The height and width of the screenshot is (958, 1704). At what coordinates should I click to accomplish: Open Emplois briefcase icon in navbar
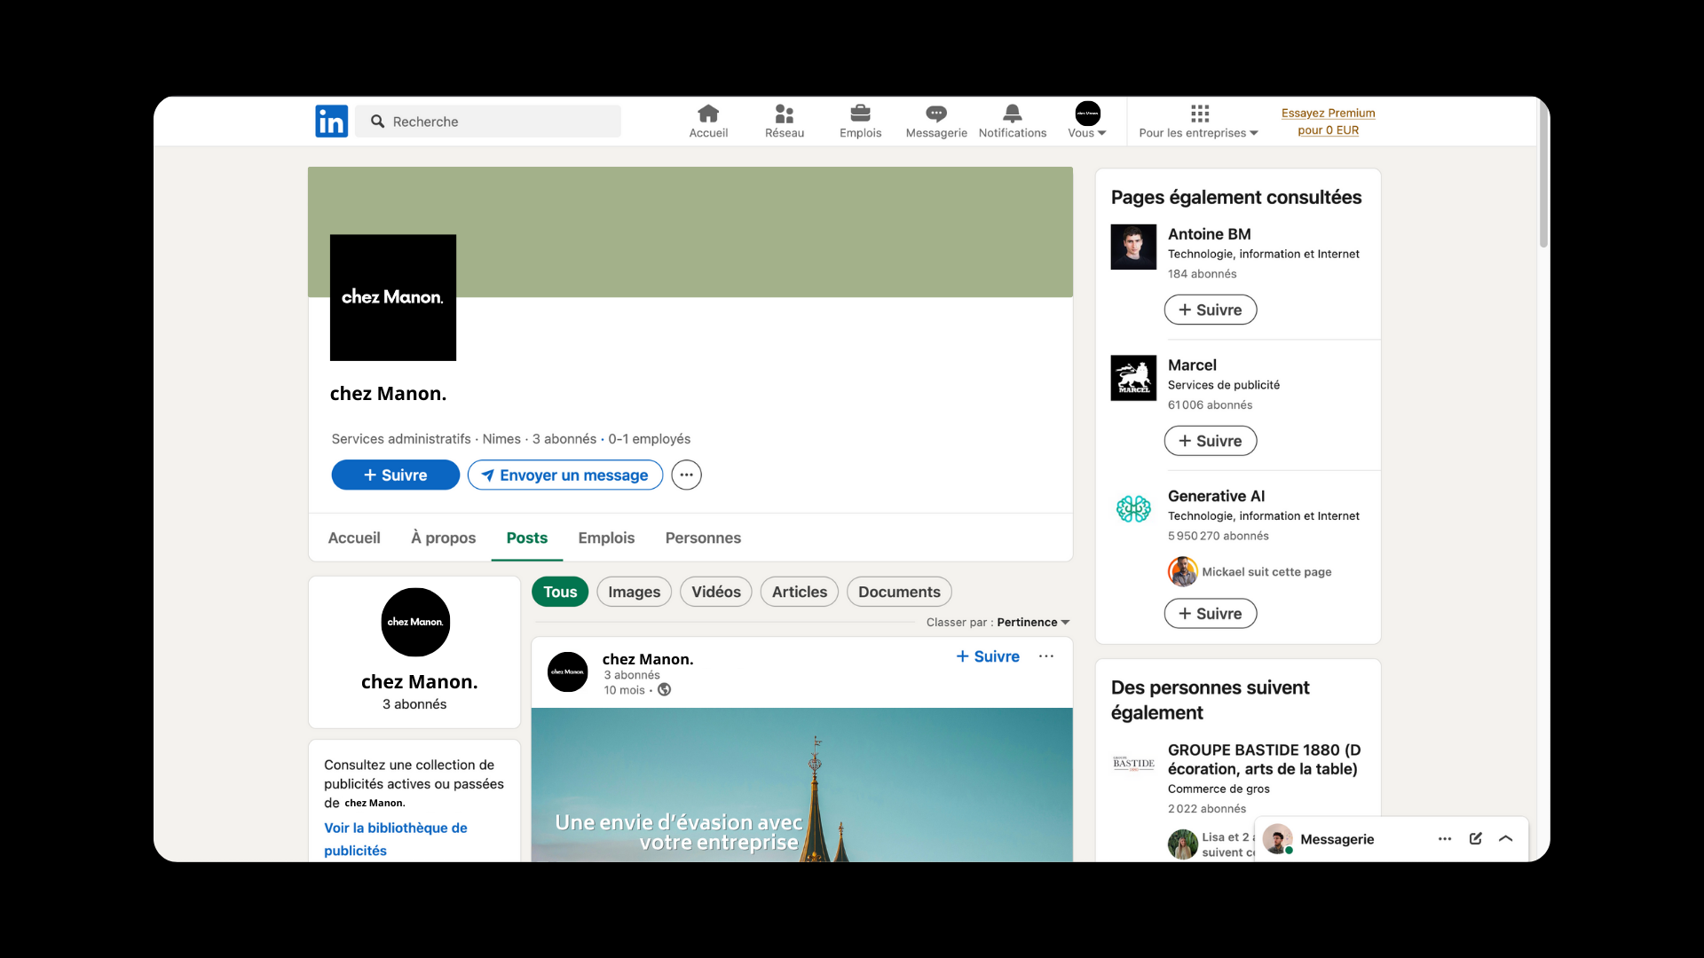coord(860,122)
